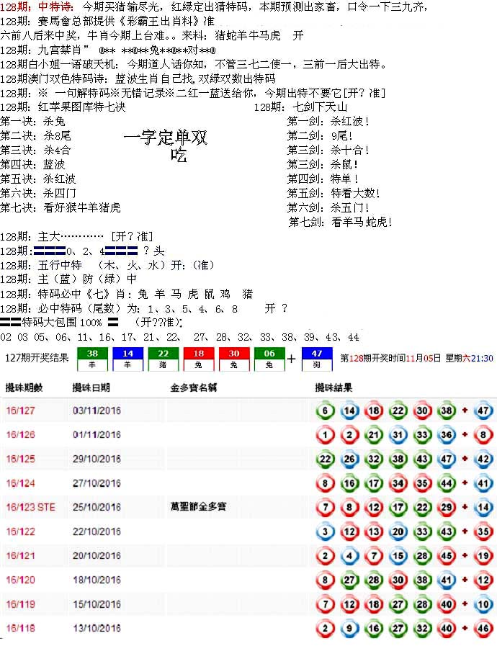The height and width of the screenshot is (646, 497).
Task: Click special ball 19 in the 16/121 row
Action: [x=483, y=556]
